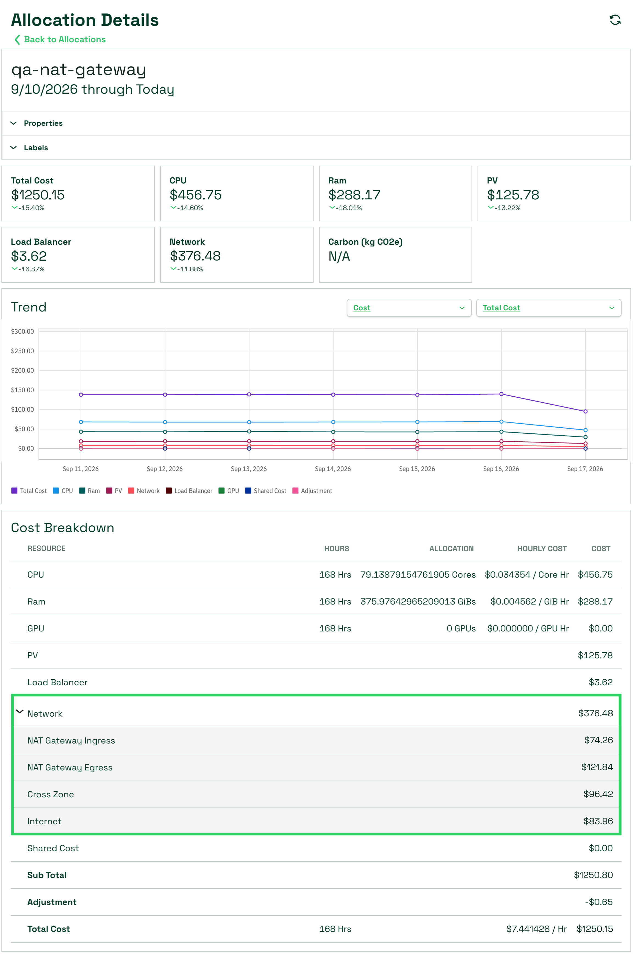This screenshot has height=958, width=635.
Task: Toggle CPU legend swatch in Trend chart
Action: (x=56, y=491)
